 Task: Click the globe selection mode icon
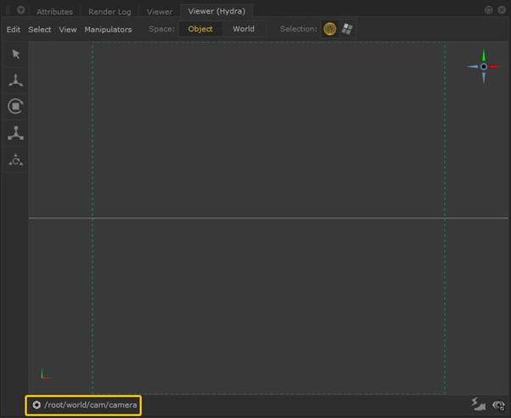coord(329,29)
